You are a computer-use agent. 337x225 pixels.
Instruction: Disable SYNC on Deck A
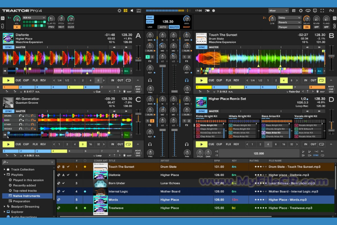(8, 47)
